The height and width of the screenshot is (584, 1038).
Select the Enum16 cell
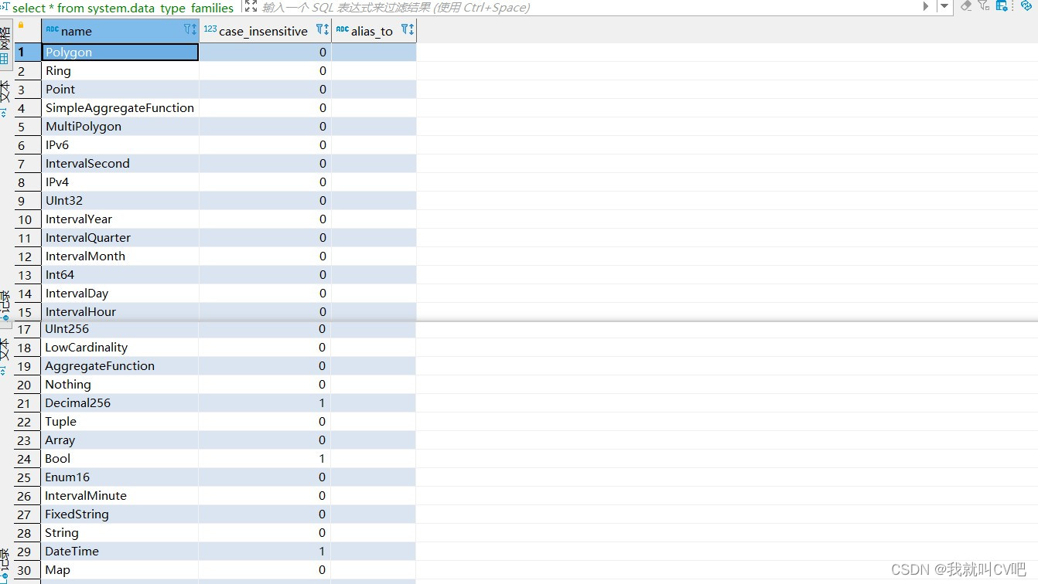121,477
